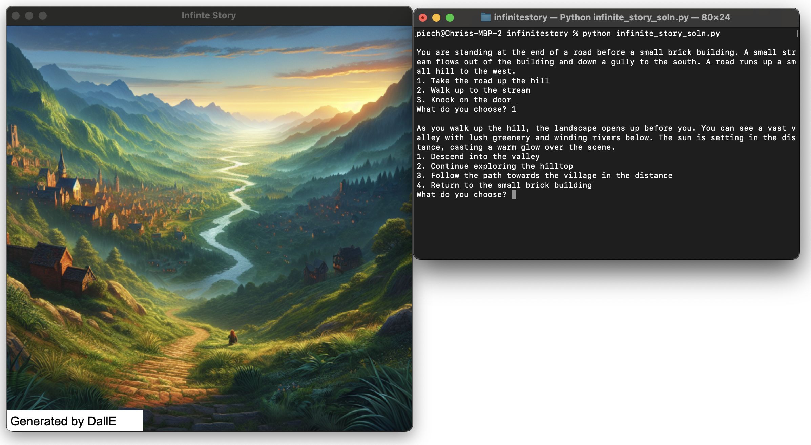
Task: Click the terminal cursor after final prompt
Action: tap(514, 195)
